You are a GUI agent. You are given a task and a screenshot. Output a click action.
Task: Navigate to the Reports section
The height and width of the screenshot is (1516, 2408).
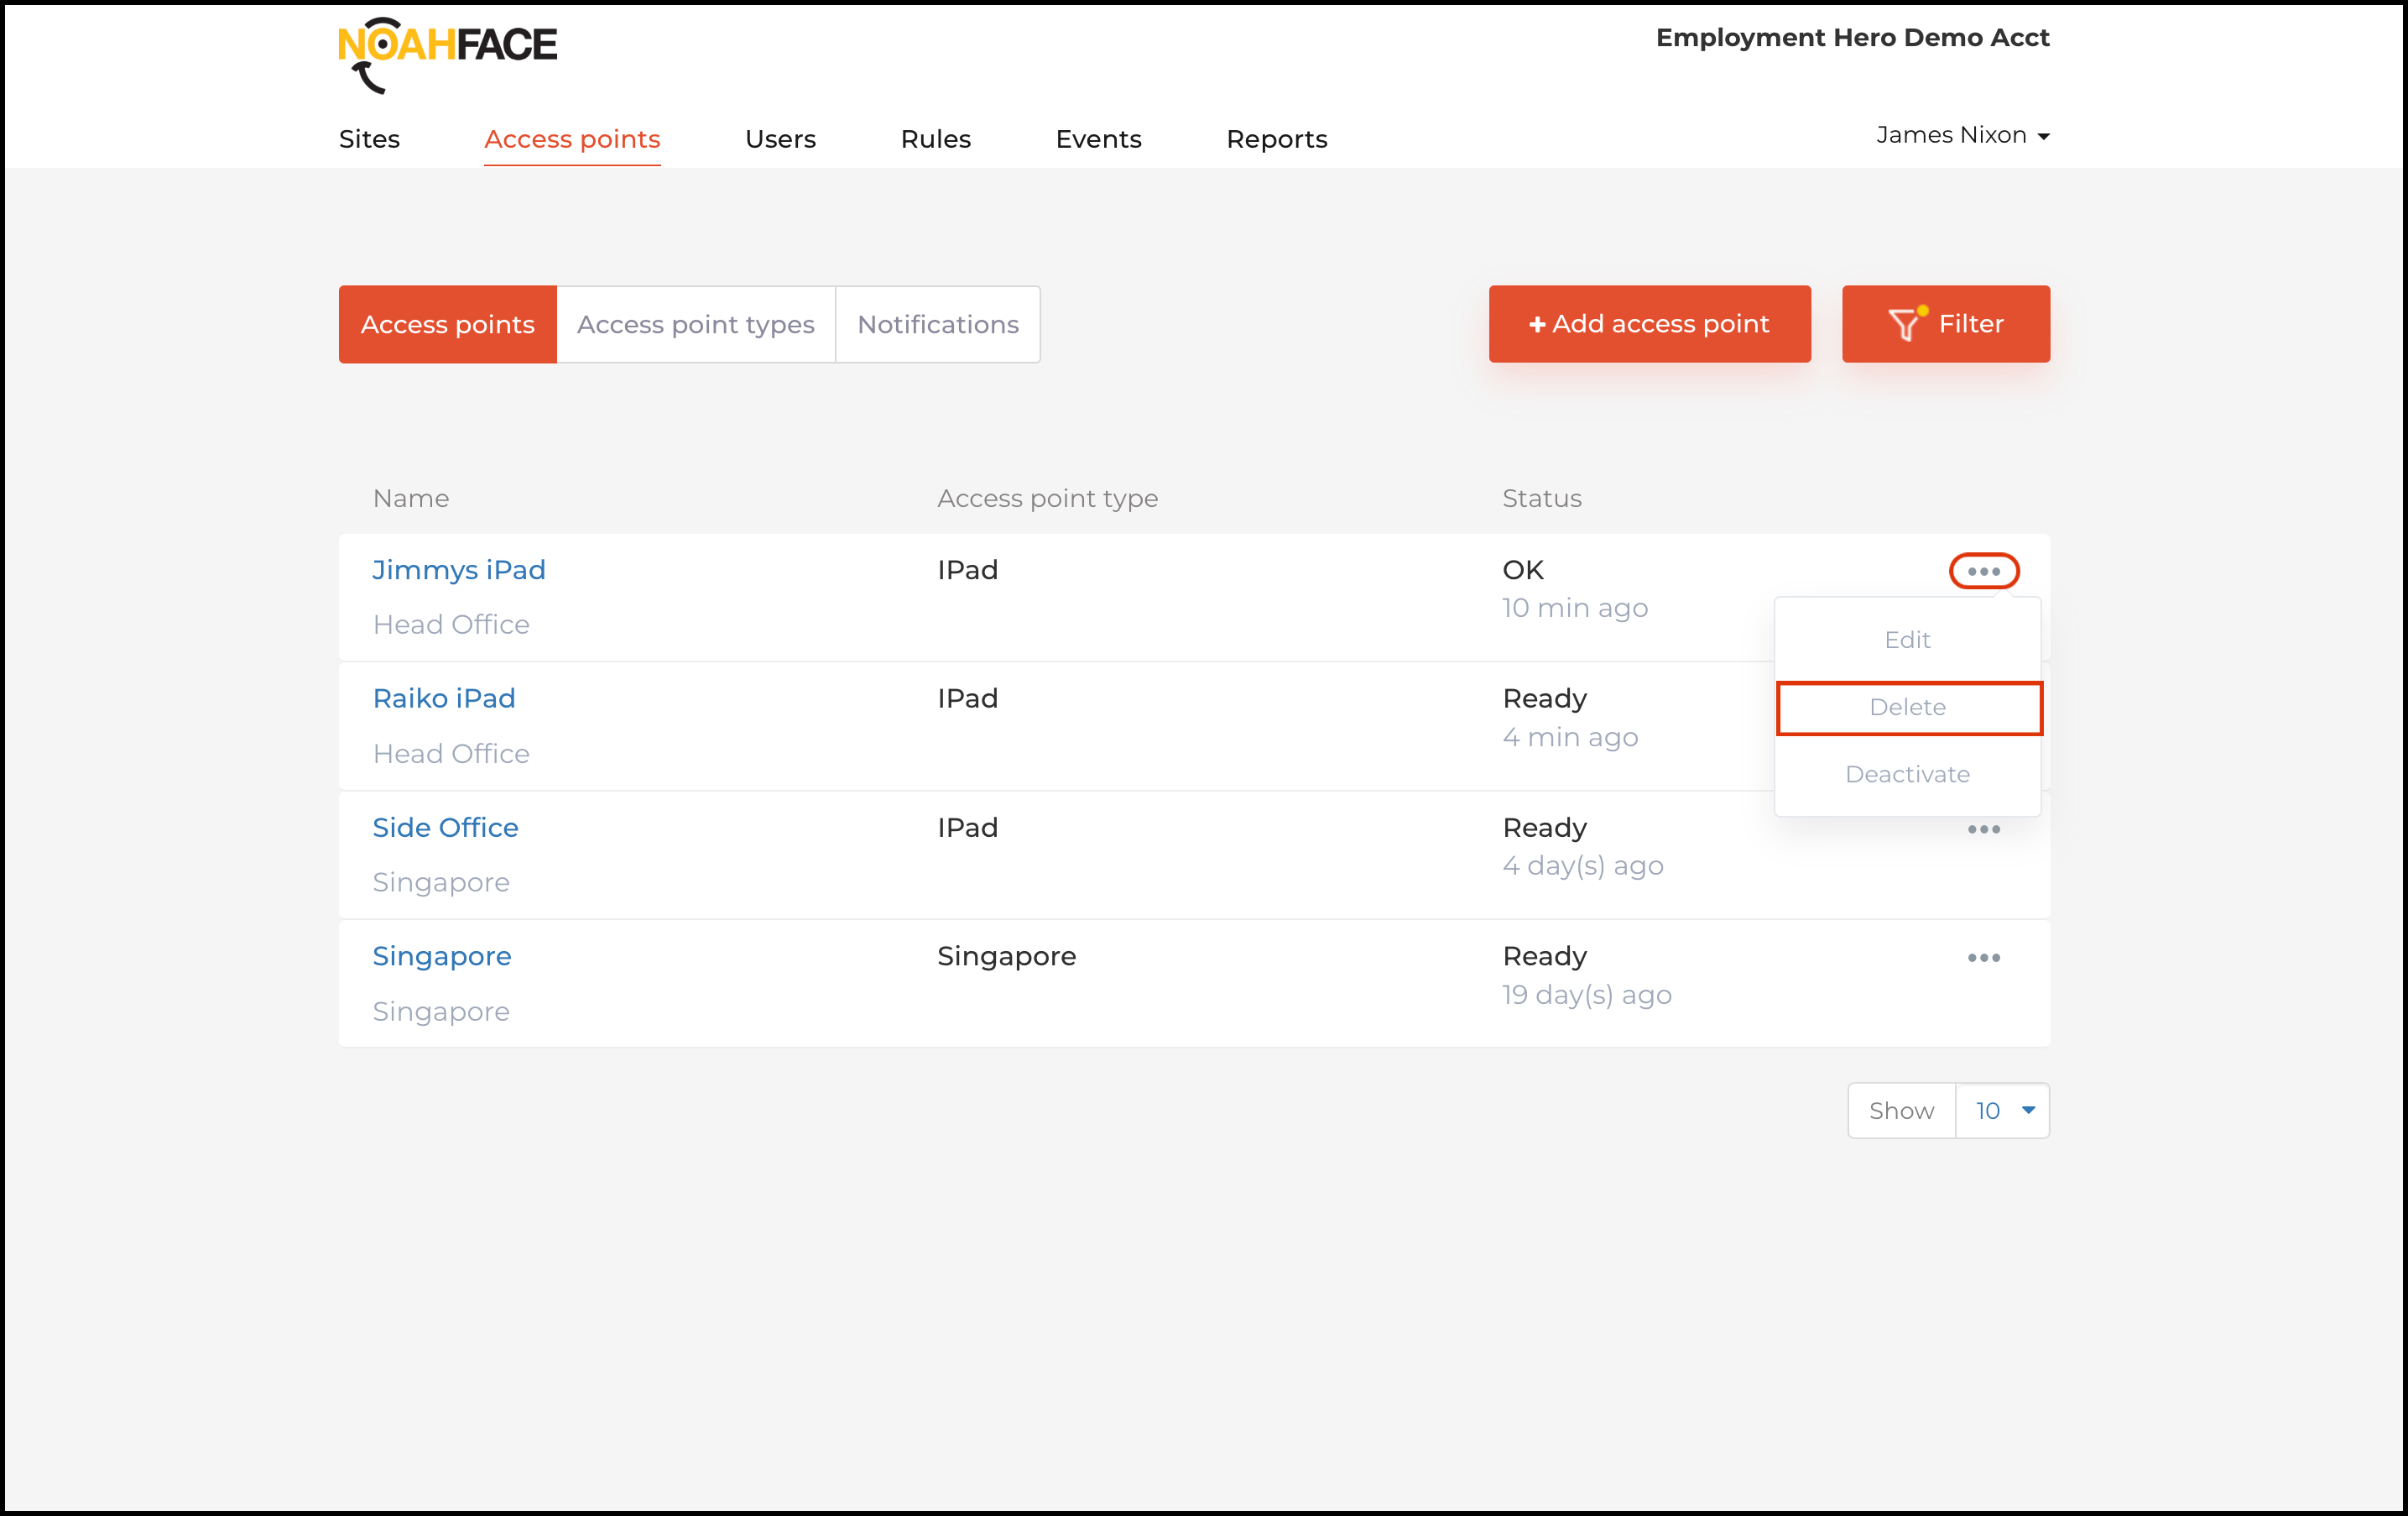pyautogui.click(x=1276, y=139)
